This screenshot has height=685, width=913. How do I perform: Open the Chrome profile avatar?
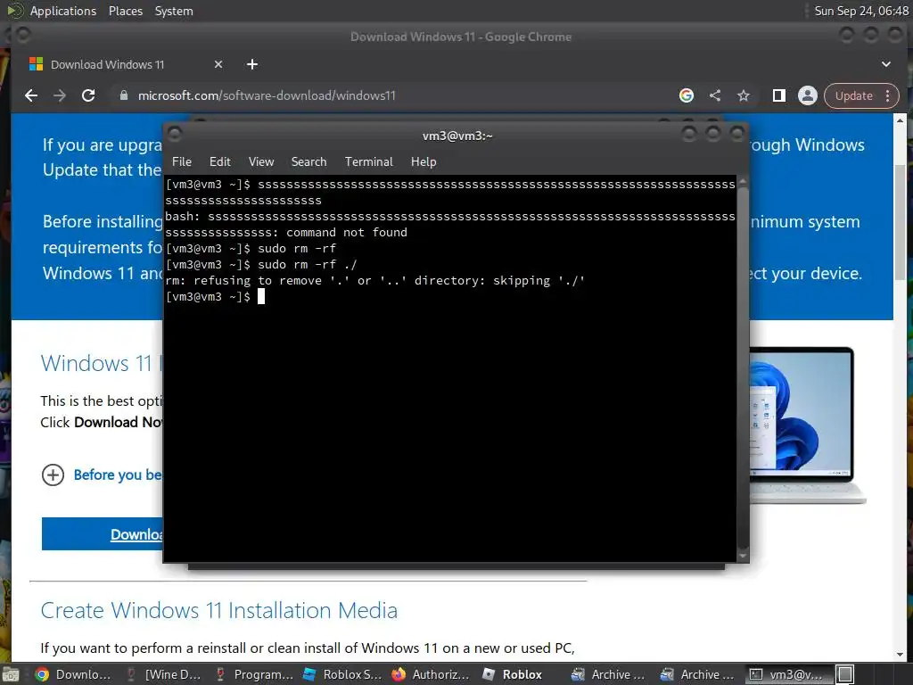[x=808, y=95]
